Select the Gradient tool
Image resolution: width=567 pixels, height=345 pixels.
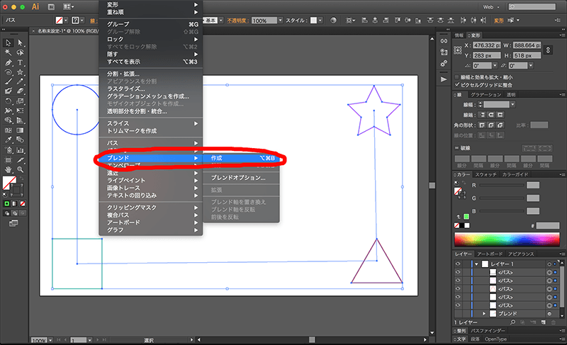21,130
